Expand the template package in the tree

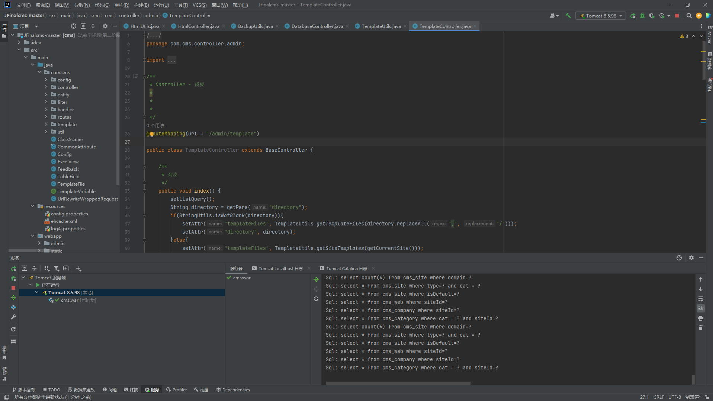(x=46, y=124)
